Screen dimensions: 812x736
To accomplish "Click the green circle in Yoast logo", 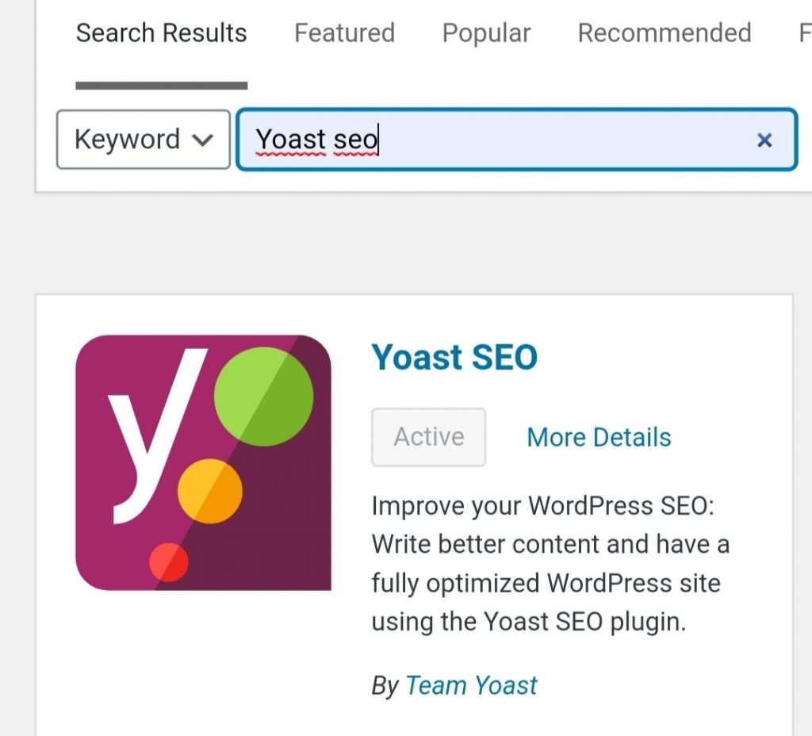I will pos(263,397).
